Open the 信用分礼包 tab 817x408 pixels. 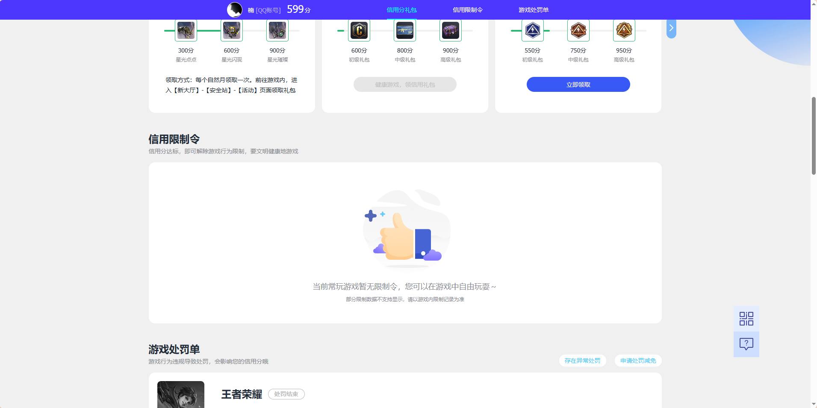[401, 9]
